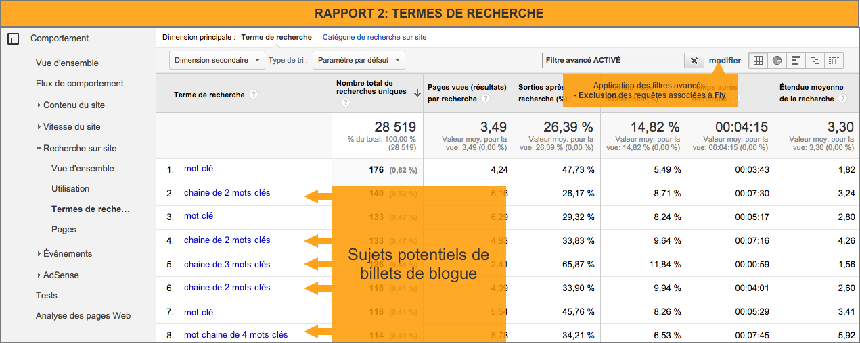
Task: Click time value 00:07:30
Action: click(752, 194)
